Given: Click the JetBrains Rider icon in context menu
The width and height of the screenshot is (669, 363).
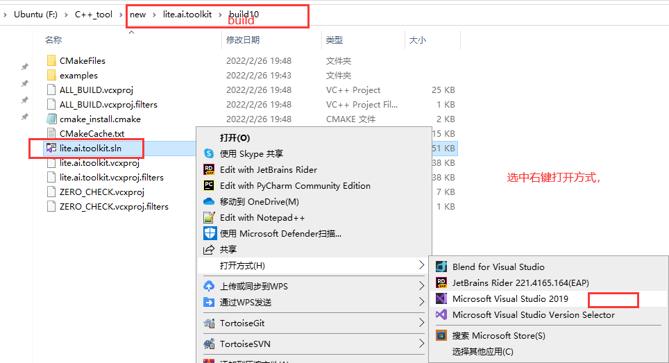Looking at the screenshot, I should (x=209, y=170).
